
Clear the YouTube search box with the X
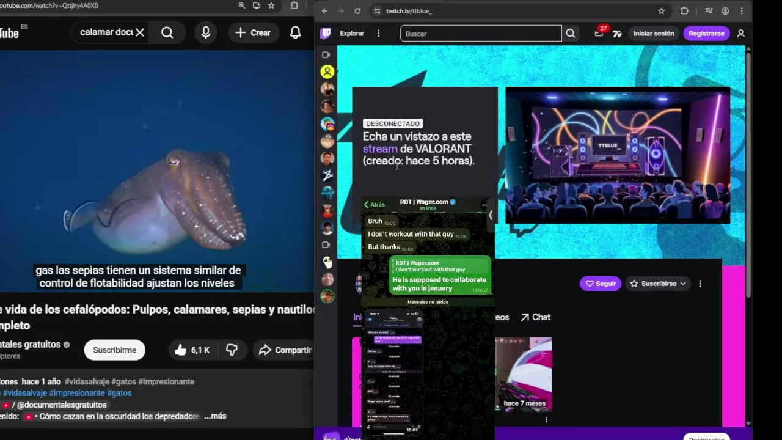pos(140,32)
